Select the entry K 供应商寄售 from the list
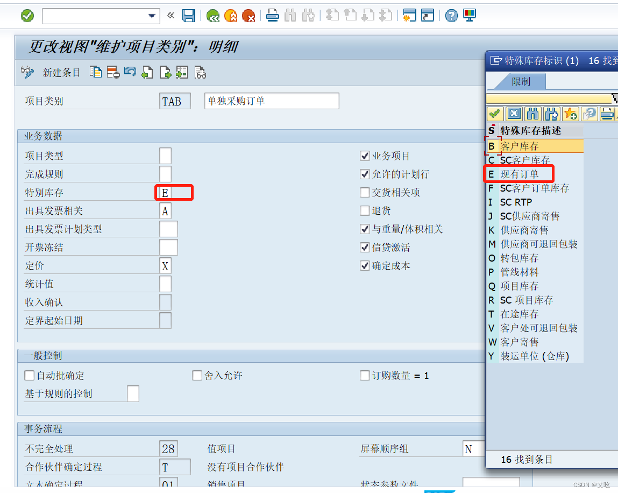Viewport: 618px width, 493px height. tap(519, 230)
